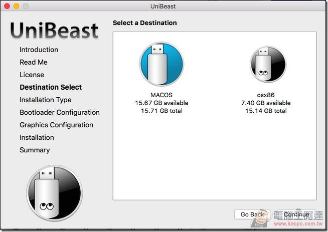This screenshot has height=232, width=328.
Task: Click the 'Select a Destination' heading
Action: (x=144, y=23)
